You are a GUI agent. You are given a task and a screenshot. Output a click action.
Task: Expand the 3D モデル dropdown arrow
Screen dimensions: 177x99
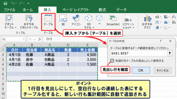click(93, 28)
